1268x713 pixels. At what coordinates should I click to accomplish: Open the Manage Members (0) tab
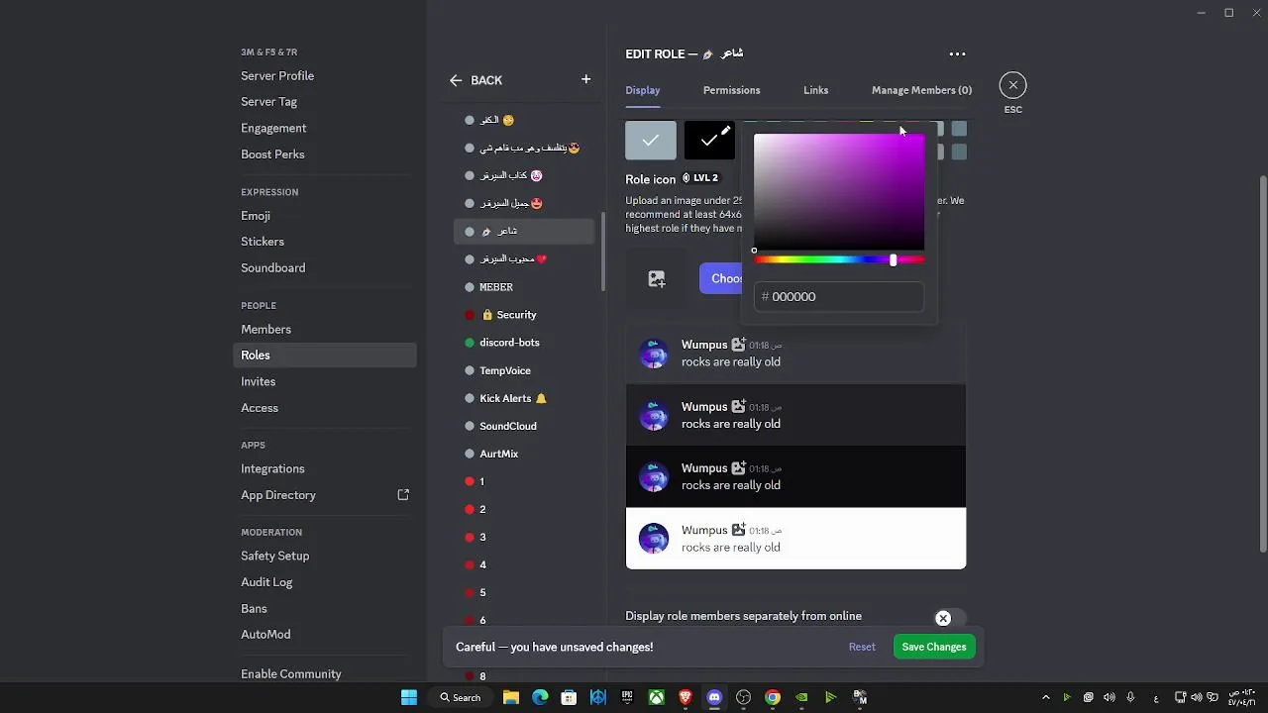pos(921,90)
